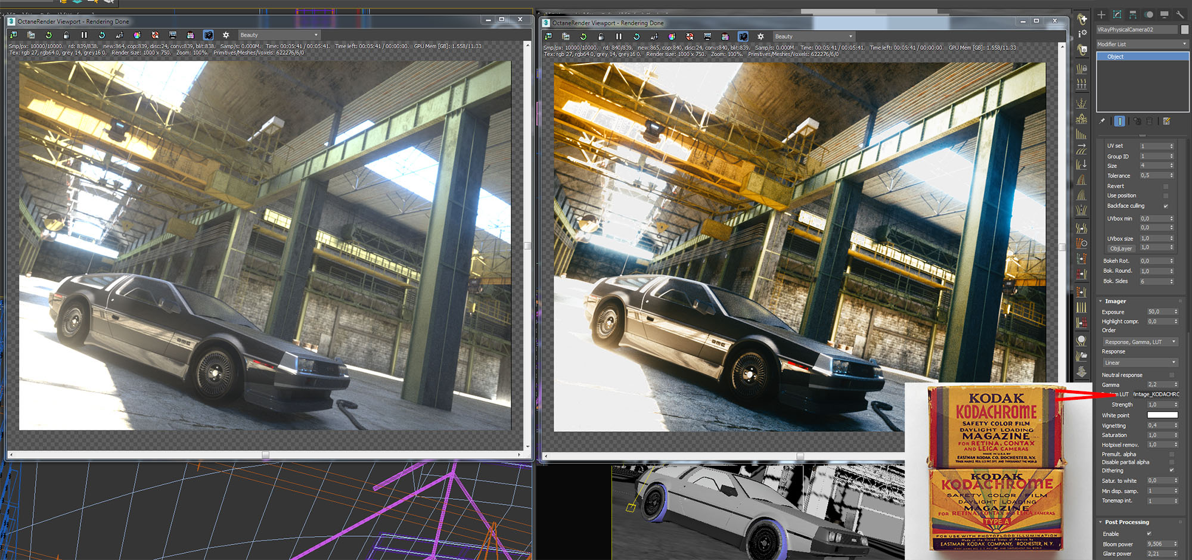Image resolution: width=1192 pixels, height=560 pixels.
Task: Click the highlighted camera icon in the right viewport
Action: point(743,36)
